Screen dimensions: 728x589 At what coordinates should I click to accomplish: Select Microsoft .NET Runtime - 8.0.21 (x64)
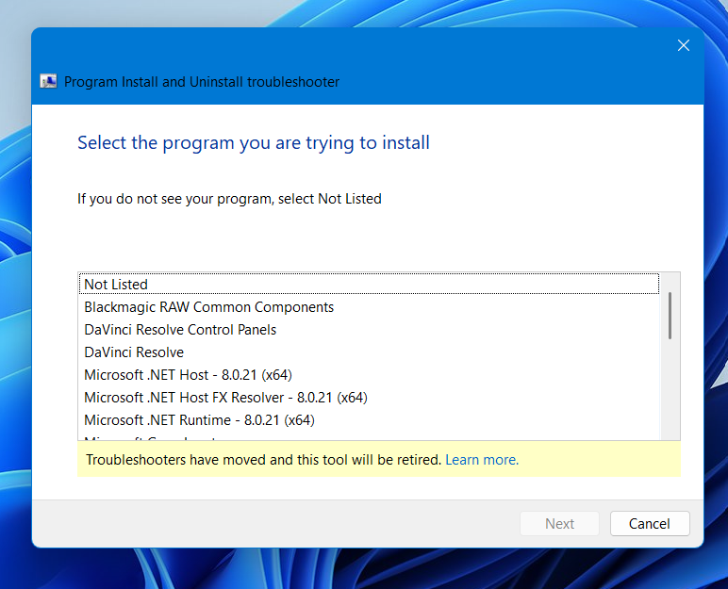[x=369, y=420]
